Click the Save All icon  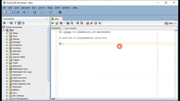17,12
